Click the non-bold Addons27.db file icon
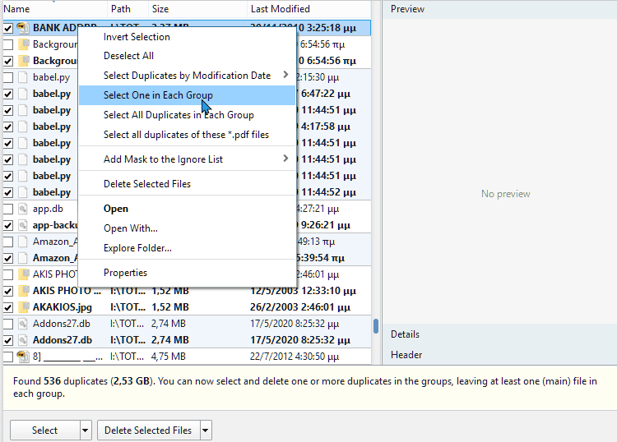The height and width of the screenshot is (442, 617). tap(23, 324)
